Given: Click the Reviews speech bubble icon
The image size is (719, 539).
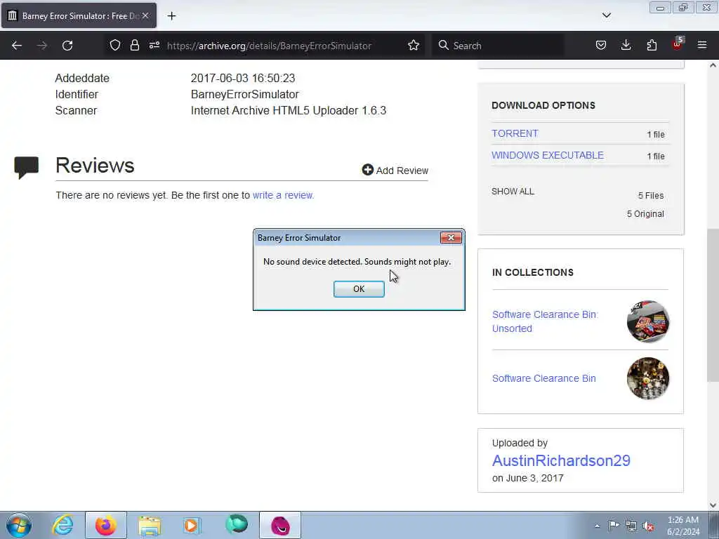Looking at the screenshot, I should coord(26,167).
